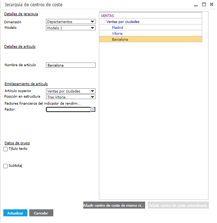Viewport: 217px width, 223px height.
Task: Enable the Título texto checkbox
Action: tap(6, 149)
